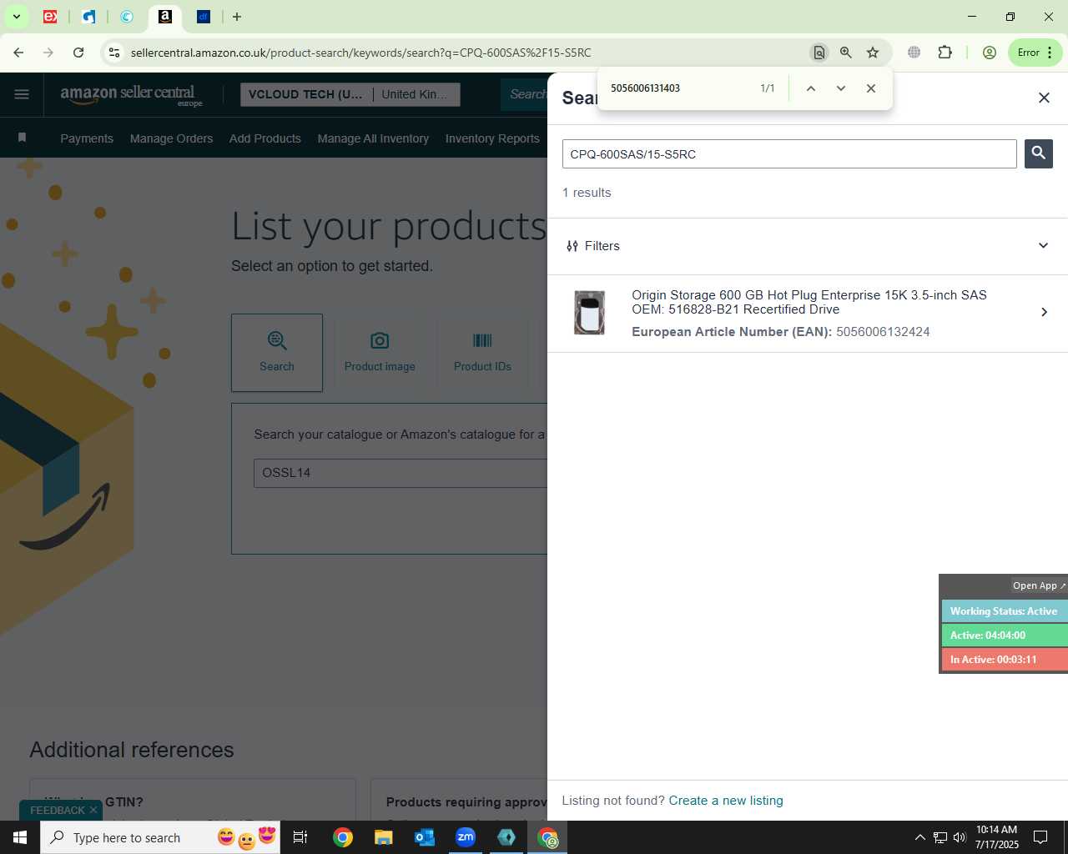Image resolution: width=1068 pixels, height=854 pixels.
Task: Open the Extensions puzzle icon
Action: tap(945, 53)
